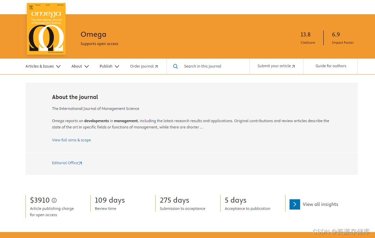Screen dimensions: 375x238
Task: Open the Articles & Issues menu
Action: coord(40,66)
